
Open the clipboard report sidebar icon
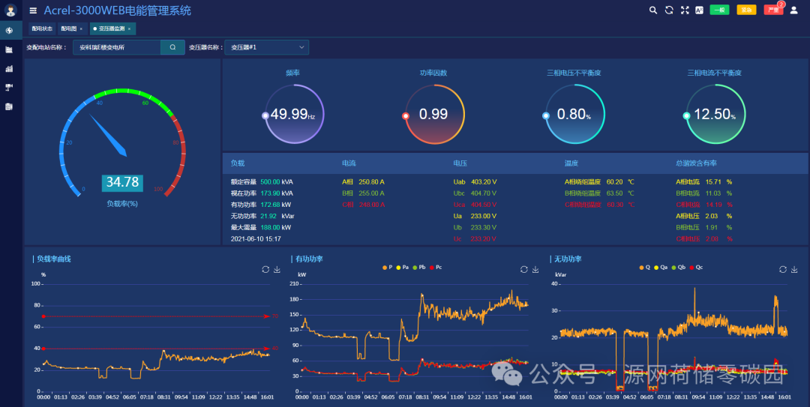pyautogui.click(x=9, y=106)
